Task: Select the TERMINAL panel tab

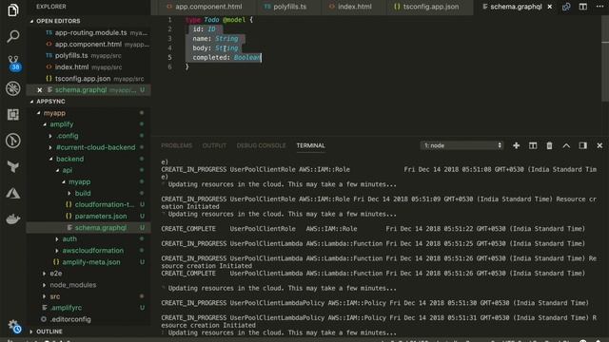Action: [311, 145]
